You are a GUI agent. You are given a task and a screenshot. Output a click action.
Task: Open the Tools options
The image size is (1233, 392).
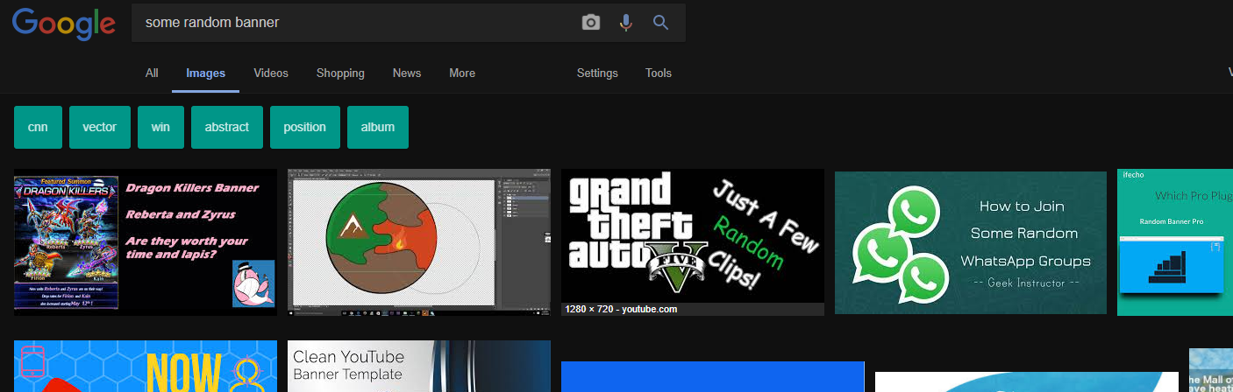(659, 73)
